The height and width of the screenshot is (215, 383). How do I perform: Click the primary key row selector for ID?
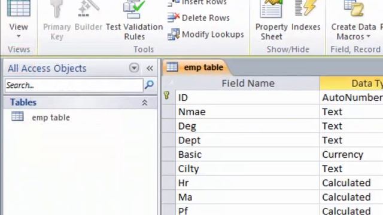click(168, 97)
